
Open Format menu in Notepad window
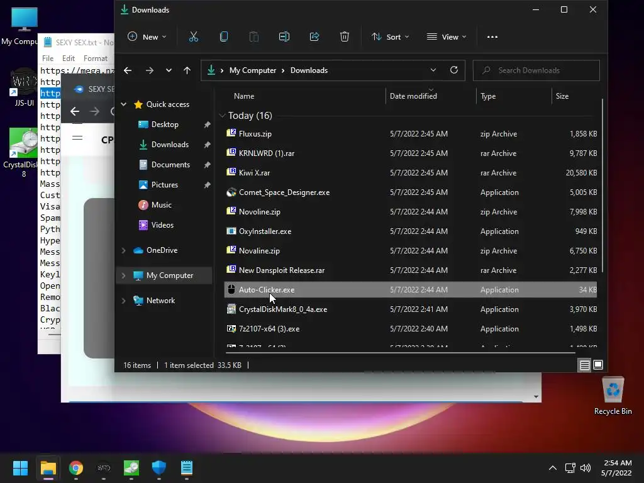[x=96, y=58]
